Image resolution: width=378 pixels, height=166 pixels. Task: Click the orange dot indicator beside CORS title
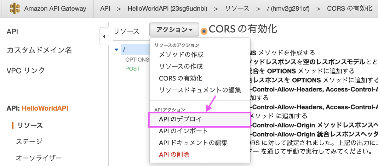click(x=204, y=31)
